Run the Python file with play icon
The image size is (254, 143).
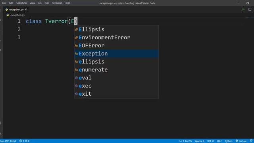243,10
